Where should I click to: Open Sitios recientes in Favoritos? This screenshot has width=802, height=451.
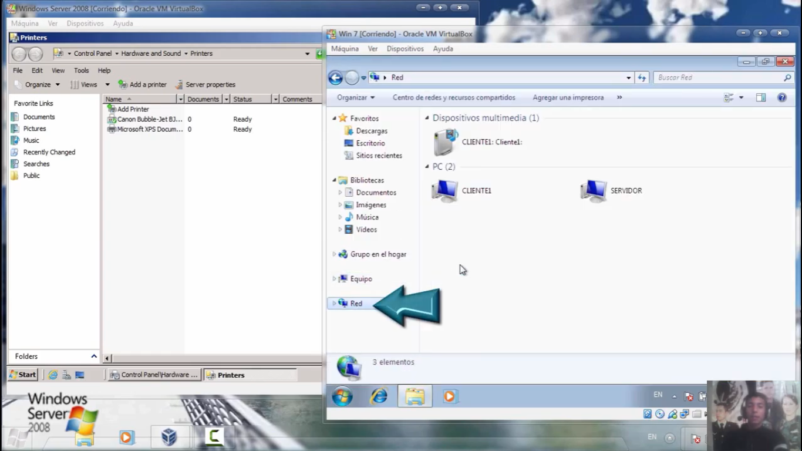point(379,156)
